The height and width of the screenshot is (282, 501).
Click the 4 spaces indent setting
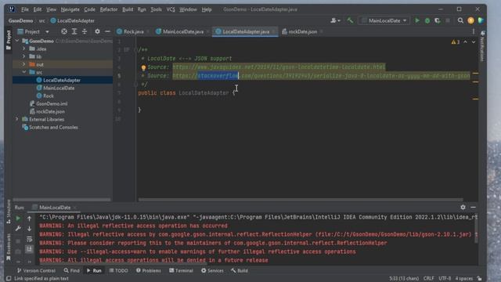[464, 279]
